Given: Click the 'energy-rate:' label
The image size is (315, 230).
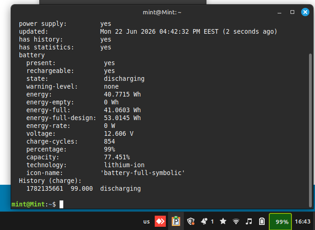Looking at the screenshot, I should [x=48, y=126].
